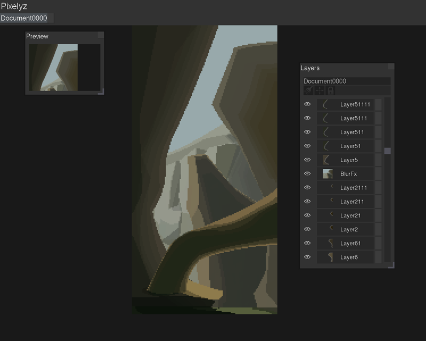Toggle visibility of Layer51
Viewport: 426px width, 341px height.
click(x=307, y=146)
